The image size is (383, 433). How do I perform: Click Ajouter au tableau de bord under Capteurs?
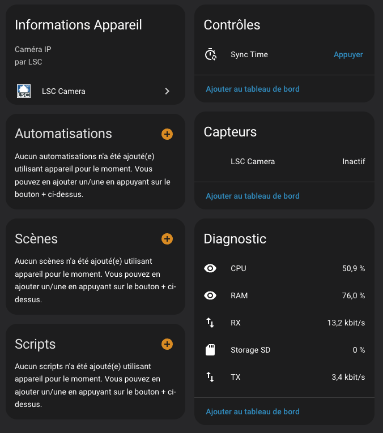253,196
